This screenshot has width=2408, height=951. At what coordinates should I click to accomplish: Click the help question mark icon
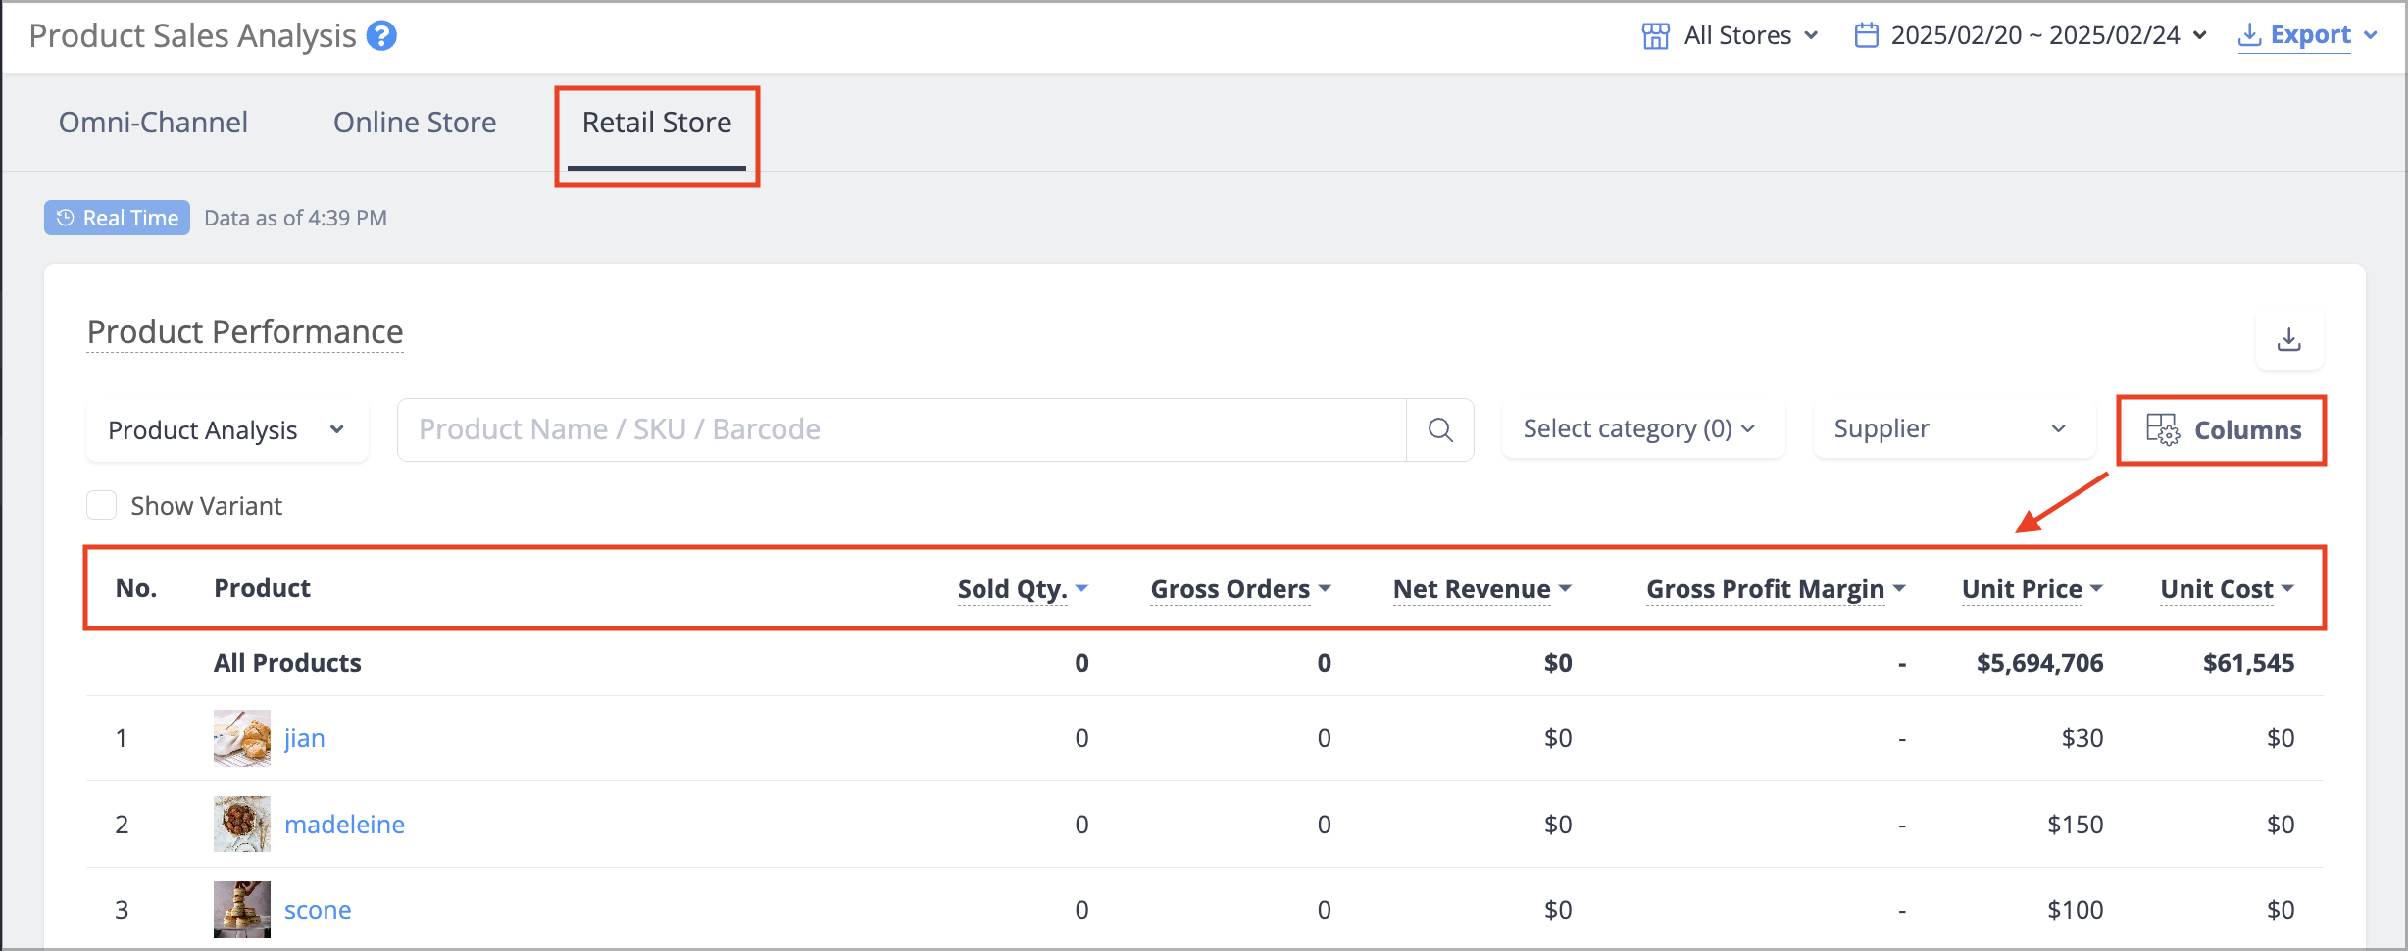coord(381,36)
